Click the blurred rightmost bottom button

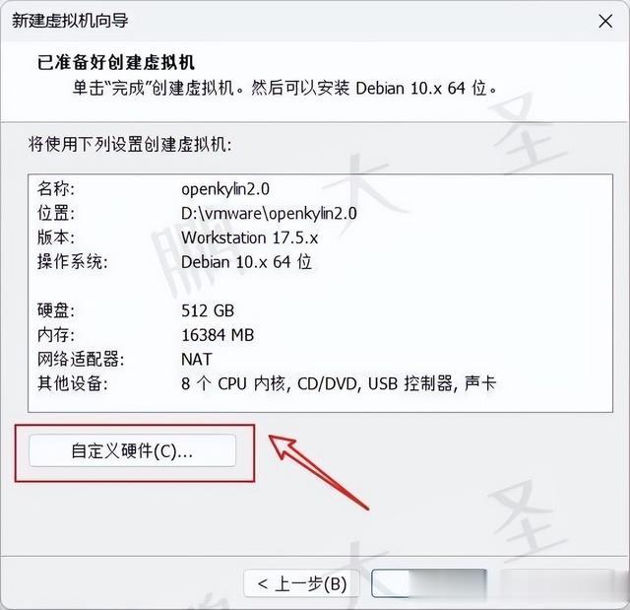point(558,583)
